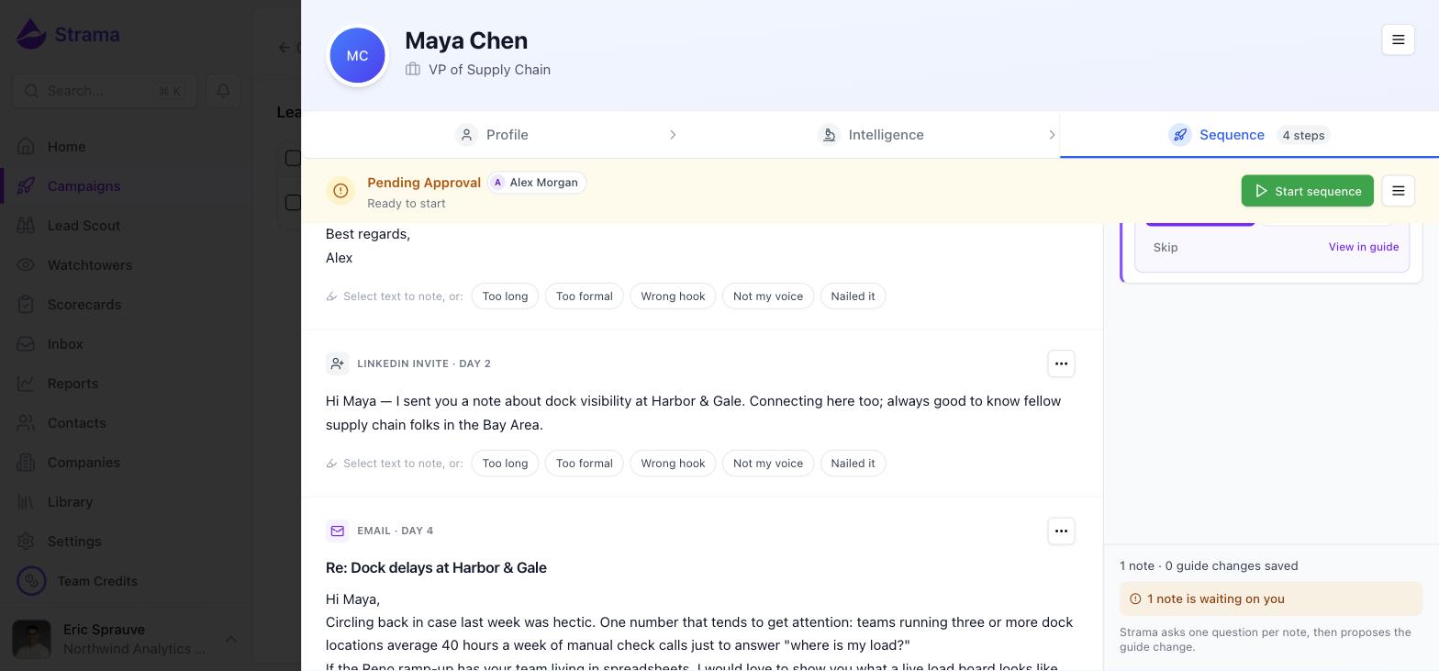This screenshot has width=1439, height=671.
Task: Click 1 note is waiting on you
Action: (x=1271, y=598)
